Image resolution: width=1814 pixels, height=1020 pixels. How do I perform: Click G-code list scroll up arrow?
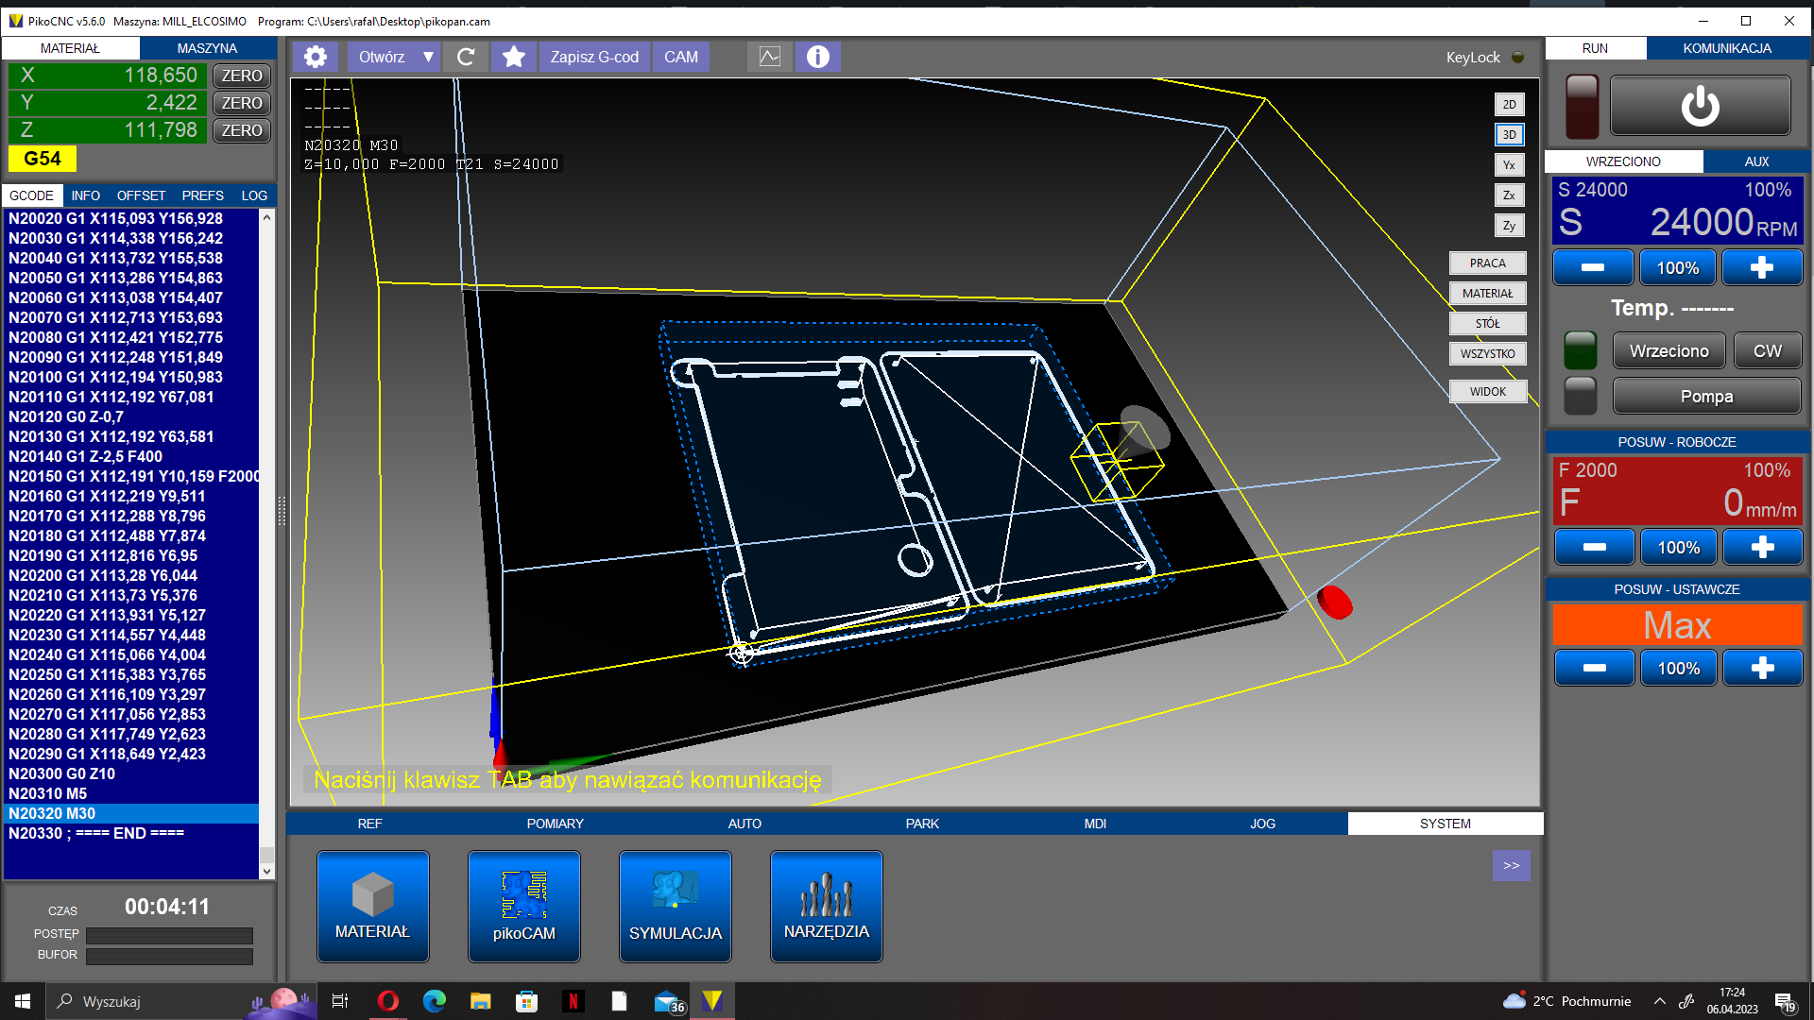click(266, 217)
